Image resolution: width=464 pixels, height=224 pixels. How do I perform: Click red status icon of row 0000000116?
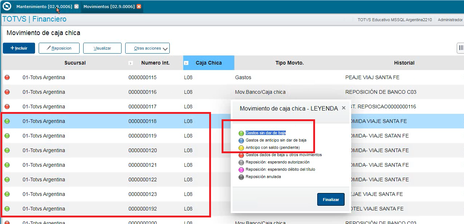[7, 92]
